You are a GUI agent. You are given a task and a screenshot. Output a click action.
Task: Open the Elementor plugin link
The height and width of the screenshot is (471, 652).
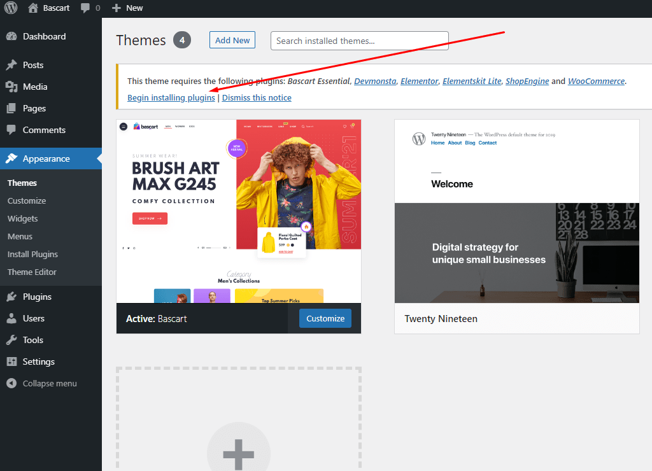[419, 81]
